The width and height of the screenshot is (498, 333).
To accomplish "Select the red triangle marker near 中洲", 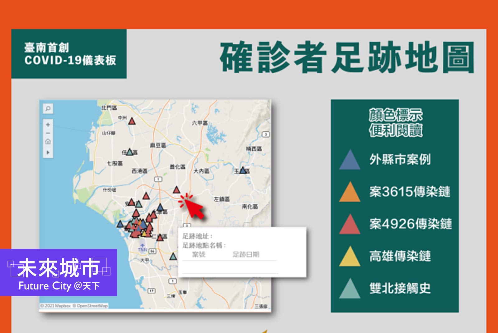I will point(132,121).
